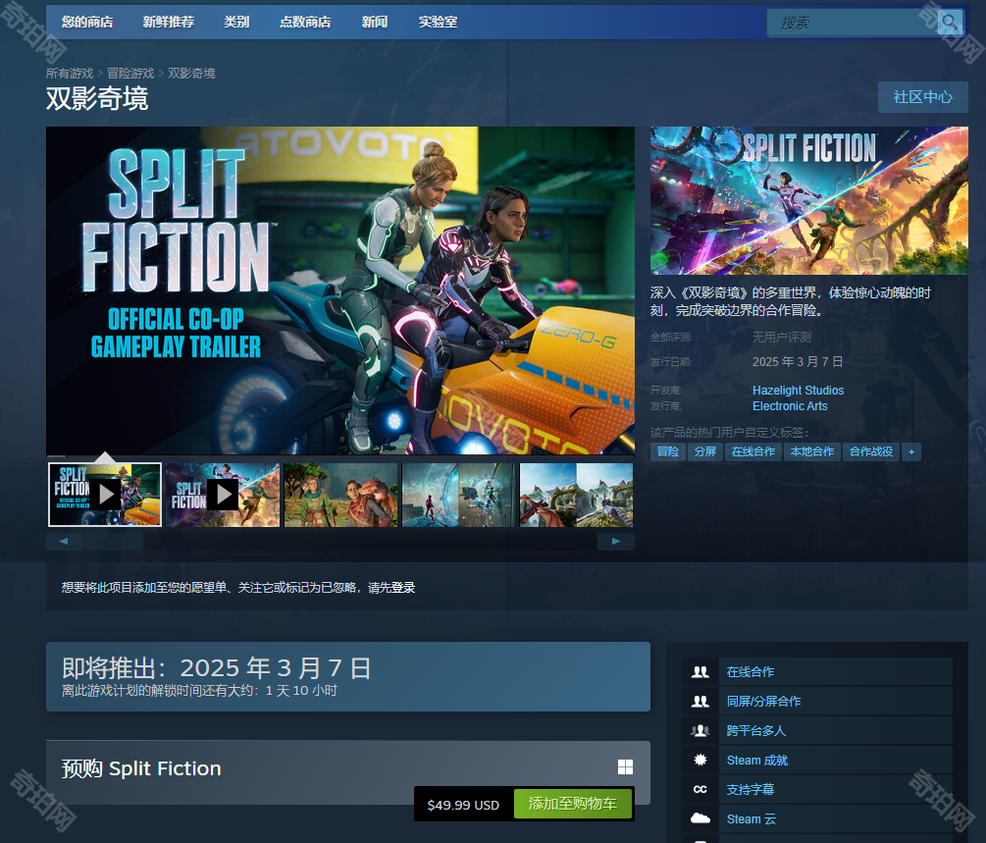Viewport: 986px width, 843px height.
Task: Click inside the store search field
Action: pos(851,23)
